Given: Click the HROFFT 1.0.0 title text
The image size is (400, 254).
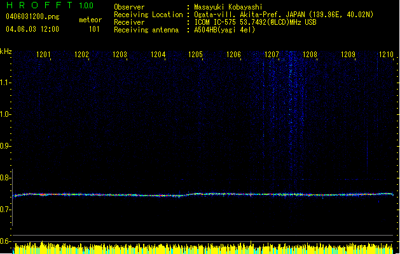Looking at the screenshot, I should [50, 5].
